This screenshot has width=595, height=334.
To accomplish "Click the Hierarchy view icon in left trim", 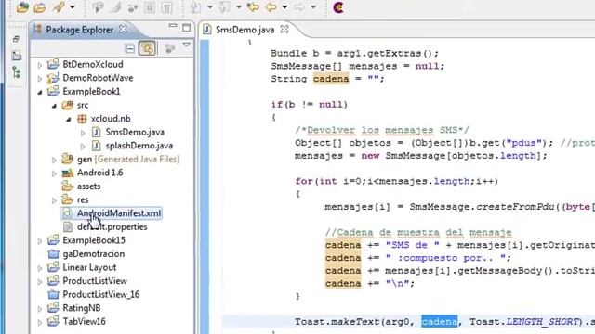I will click(x=17, y=72).
